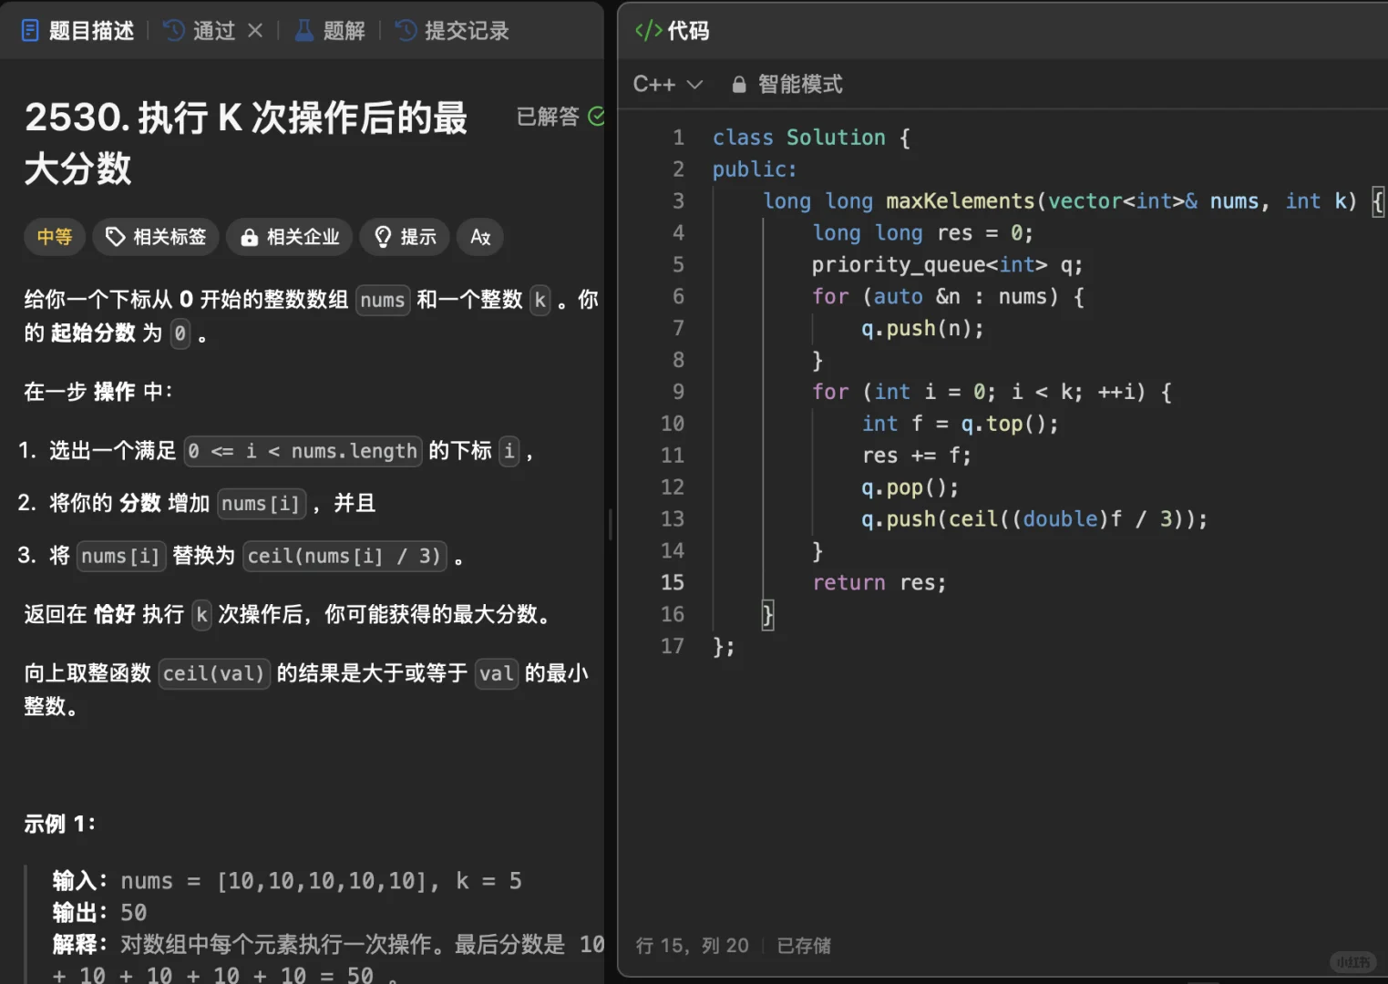
Task: Click the 'ceil(nums[i] / 3)' inline code
Action: click(x=344, y=556)
